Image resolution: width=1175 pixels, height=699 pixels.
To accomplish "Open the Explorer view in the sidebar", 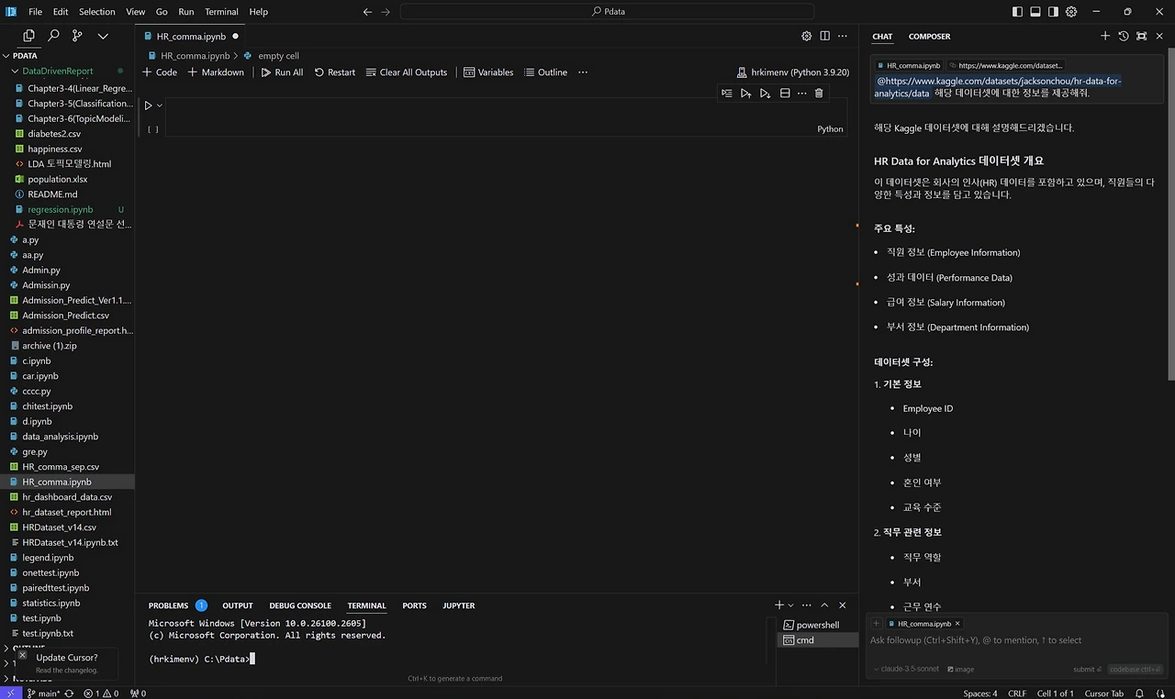I will [x=28, y=36].
